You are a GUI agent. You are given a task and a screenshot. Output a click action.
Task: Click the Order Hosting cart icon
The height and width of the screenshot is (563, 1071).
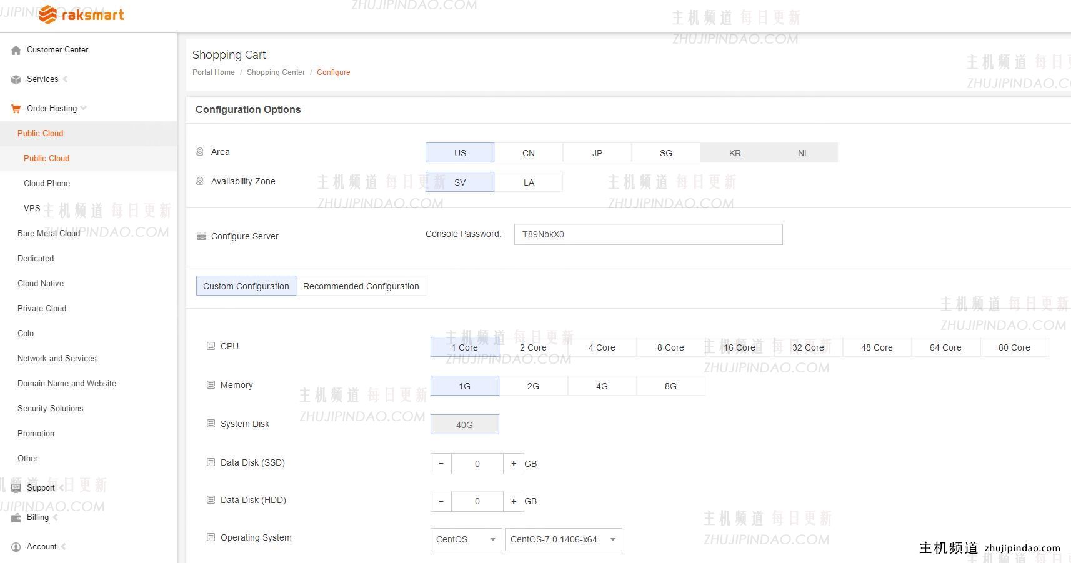[16, 109]
